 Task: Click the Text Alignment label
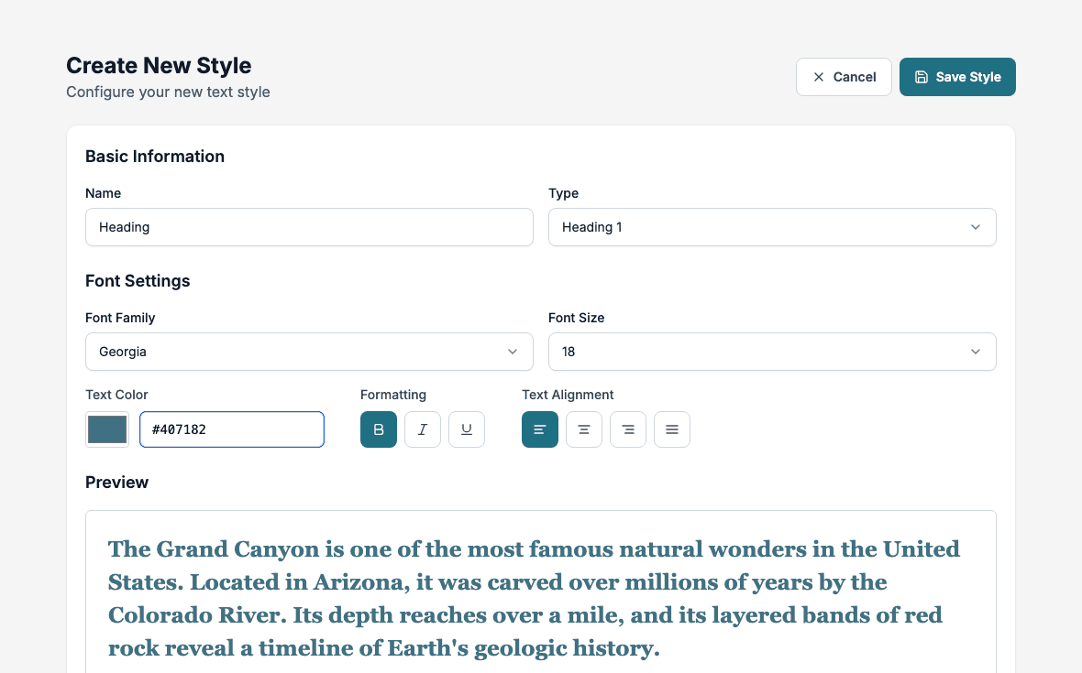pos(568,395)
